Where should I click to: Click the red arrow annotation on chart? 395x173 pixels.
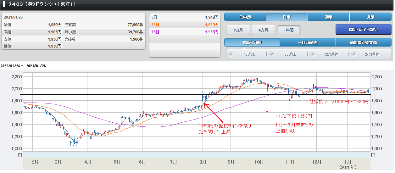214,113
